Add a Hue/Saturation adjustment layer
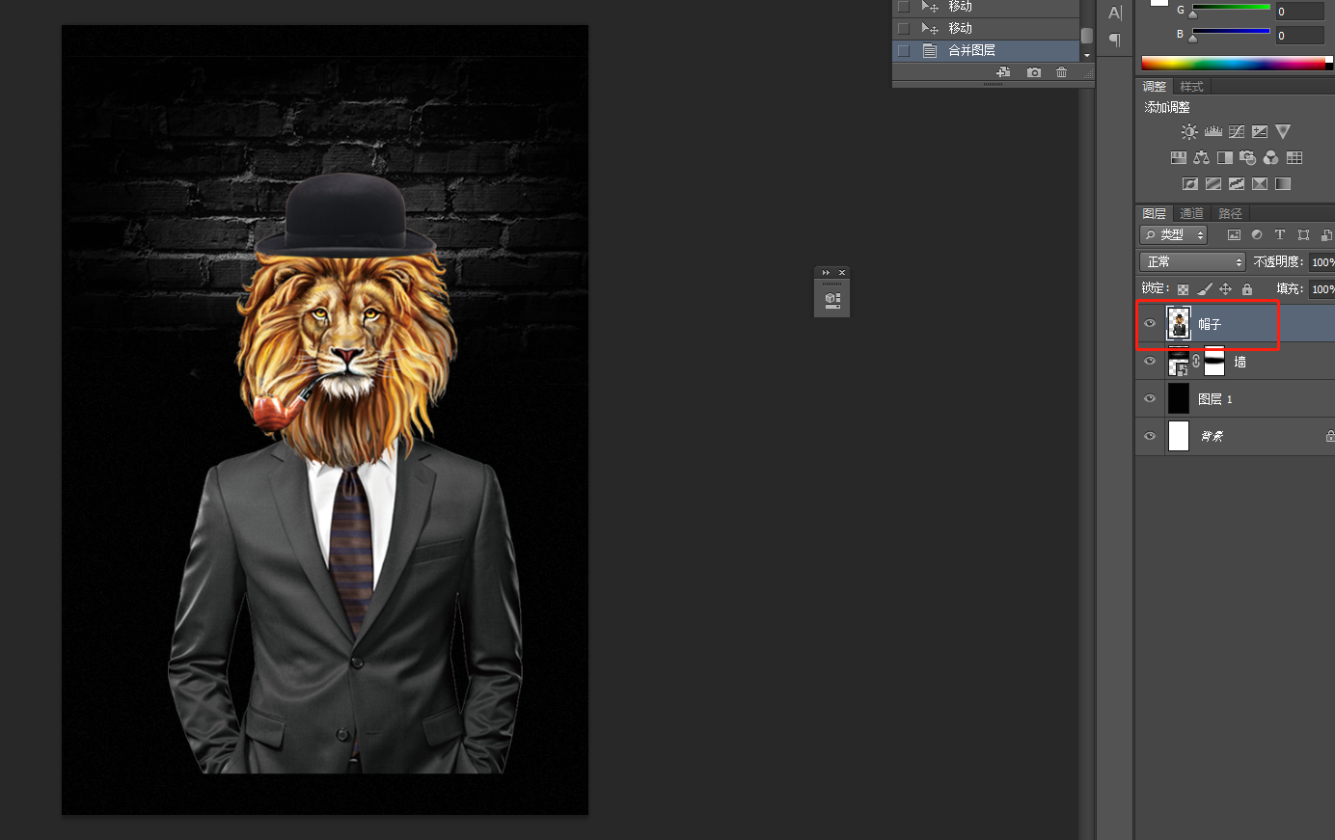The height and width of the screenshot is (840, 1335). tap(1179, 158)
